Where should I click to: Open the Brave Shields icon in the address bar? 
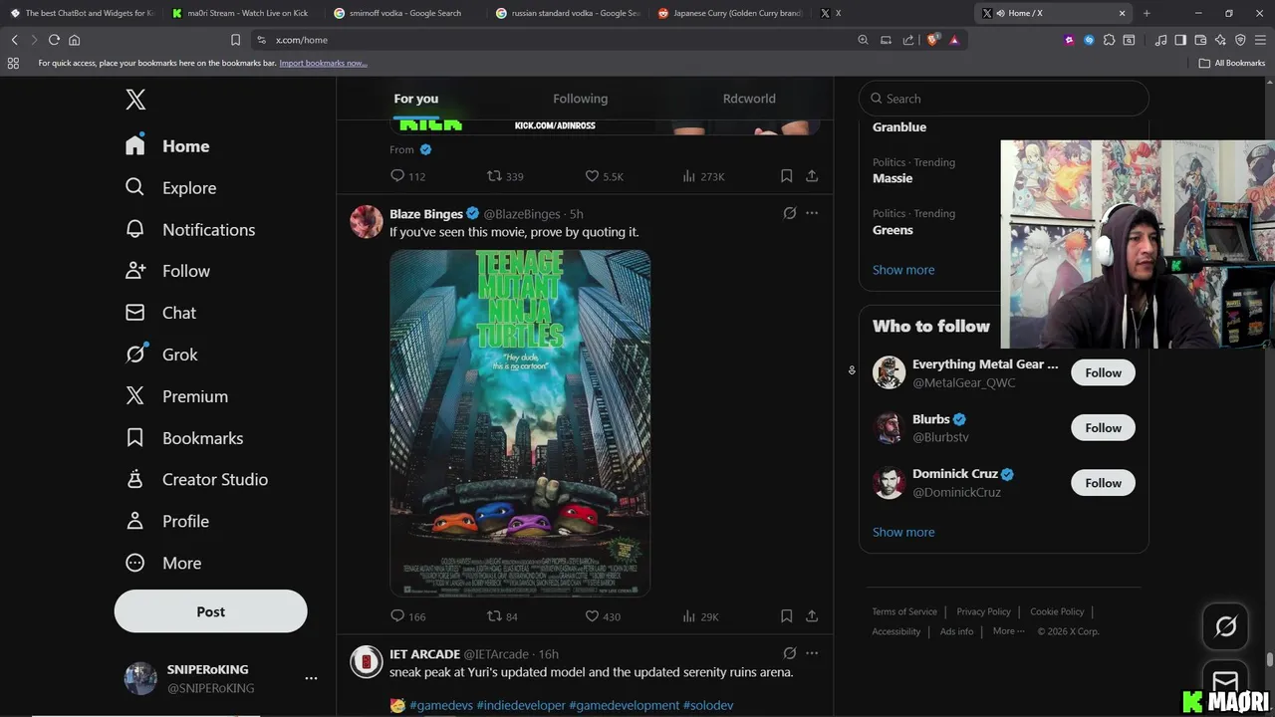click(x=933, y=40)
